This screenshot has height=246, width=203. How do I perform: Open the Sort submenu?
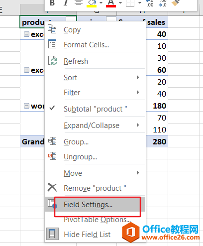click(95, 78)
